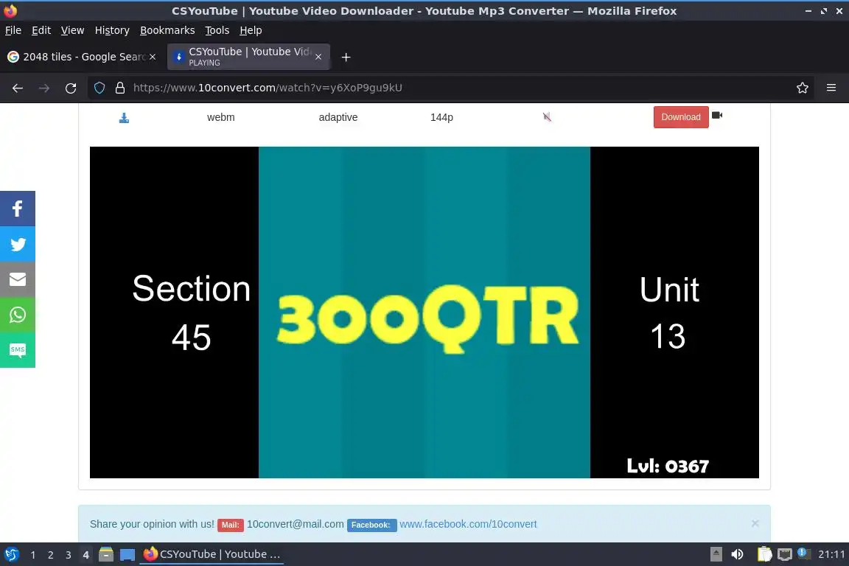The height and width of the screenshot is (566, 849).
Task: Open the volume control in the system tray
Action: point(737,554)
